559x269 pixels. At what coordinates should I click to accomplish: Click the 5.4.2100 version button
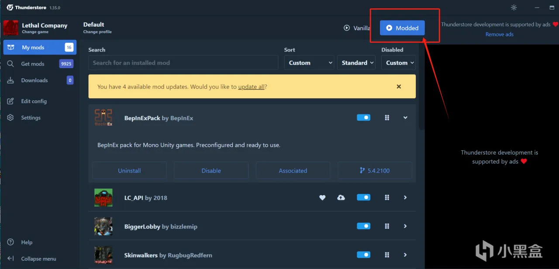[x=375, y=170]
